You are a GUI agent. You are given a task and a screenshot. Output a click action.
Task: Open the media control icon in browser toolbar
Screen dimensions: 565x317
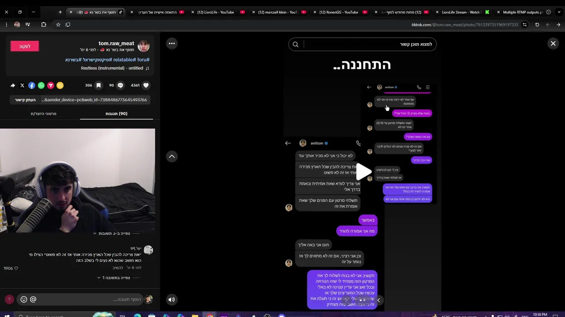point(28,25)
